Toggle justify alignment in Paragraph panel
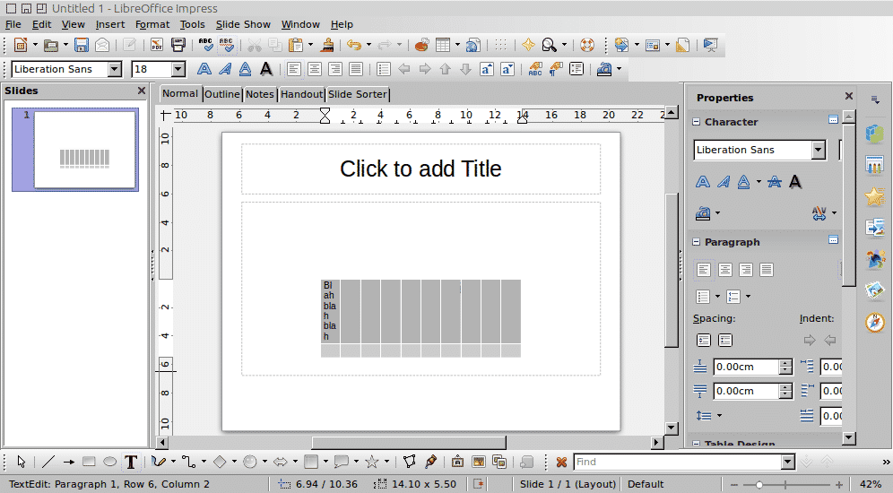 tap(767, 270)
